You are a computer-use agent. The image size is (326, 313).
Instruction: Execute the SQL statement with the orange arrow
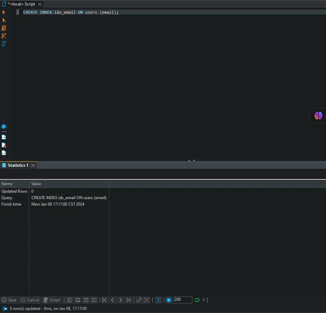pyautogui.click(x=4, y=12)
